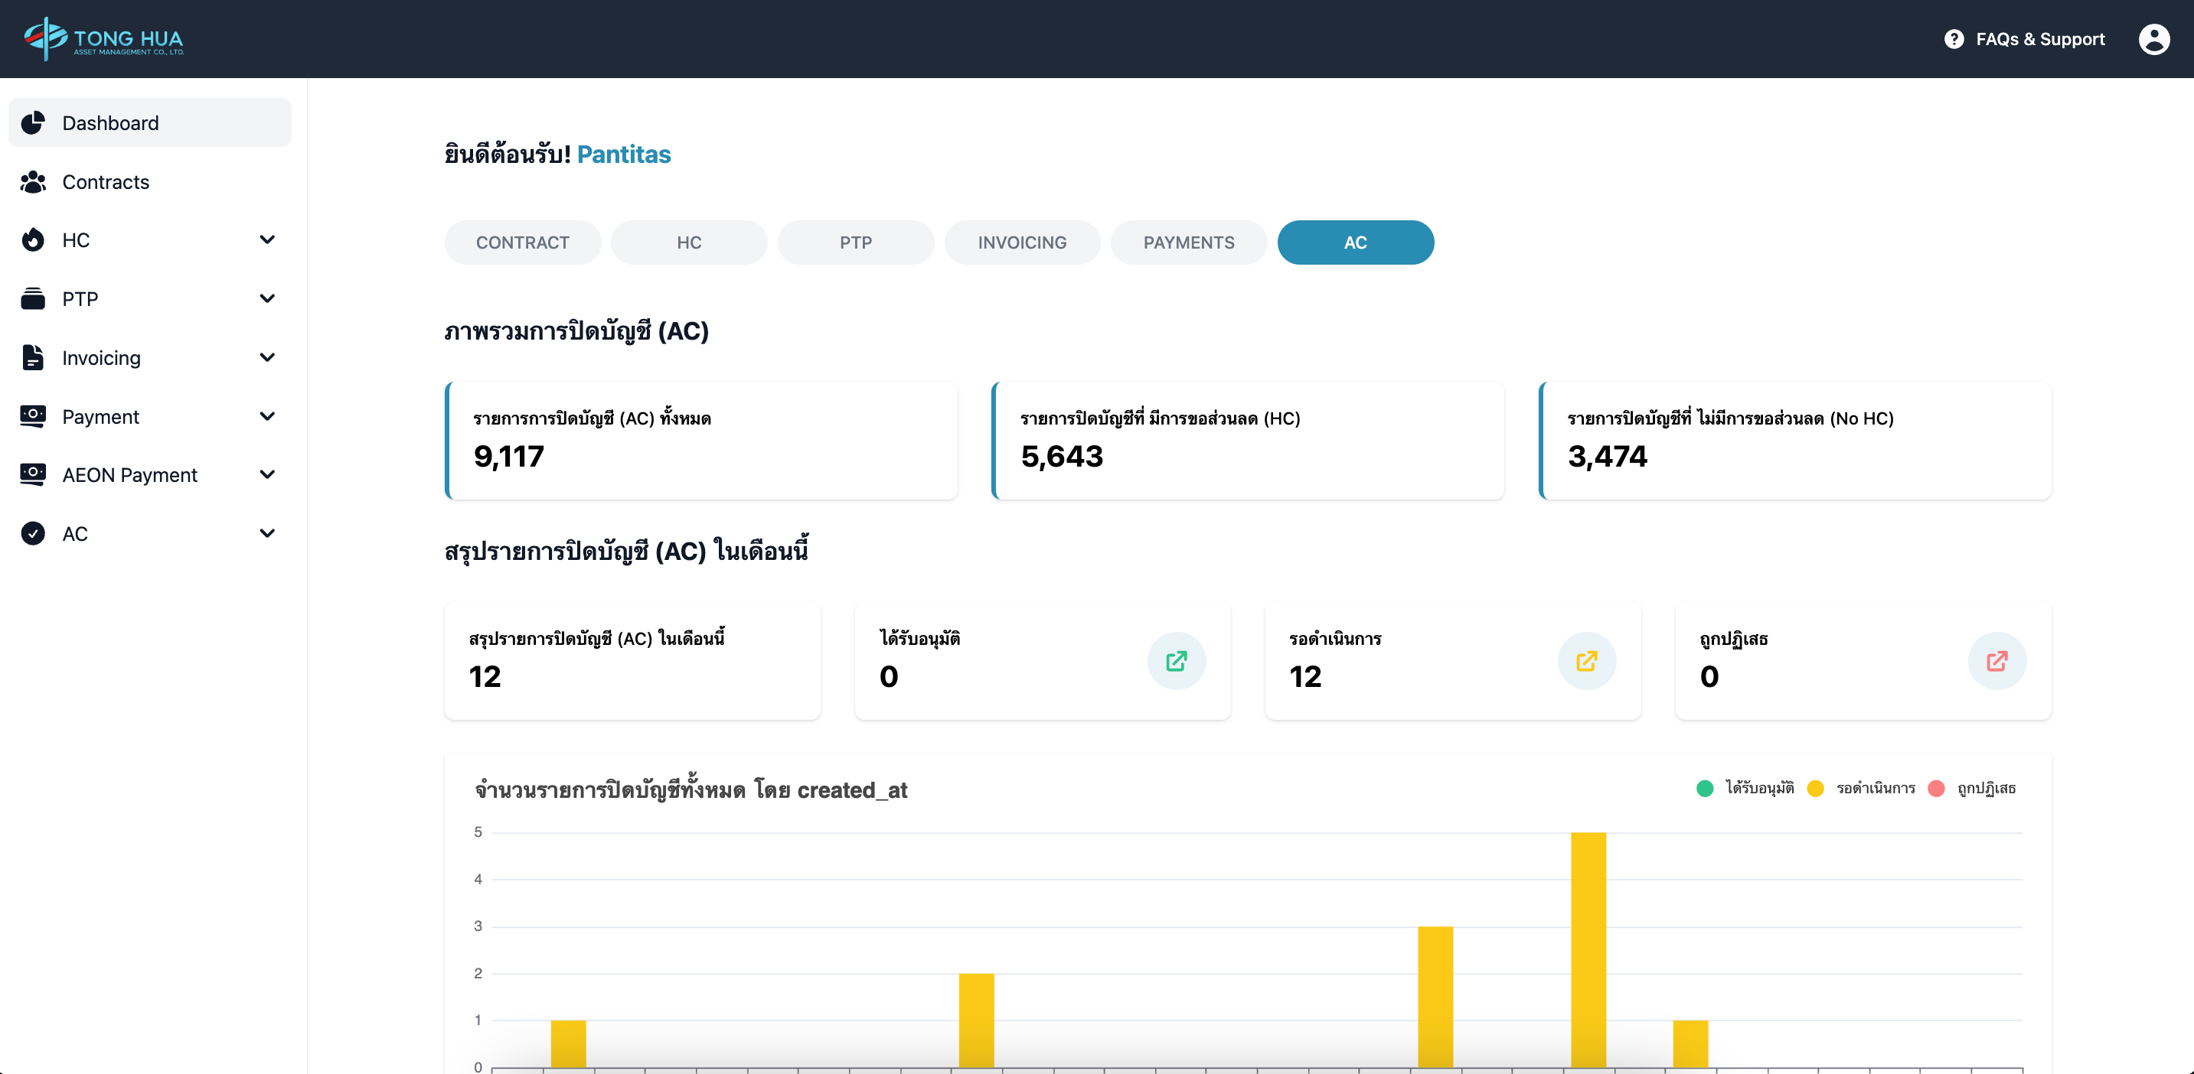Open the rejected items red link icon
This screenshot has width=2194, height=1074.
(1996, 660)
